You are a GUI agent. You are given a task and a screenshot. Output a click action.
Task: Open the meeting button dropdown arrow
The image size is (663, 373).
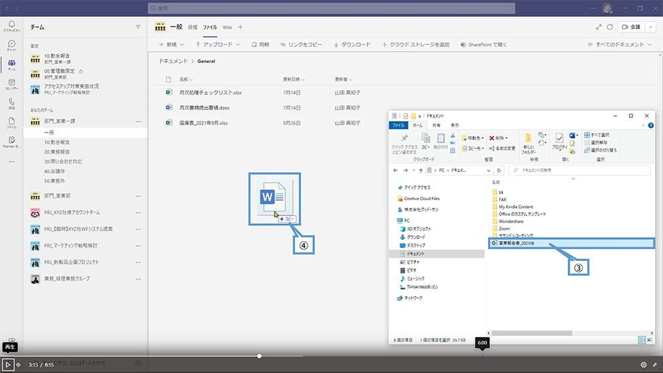coord(651,27)
